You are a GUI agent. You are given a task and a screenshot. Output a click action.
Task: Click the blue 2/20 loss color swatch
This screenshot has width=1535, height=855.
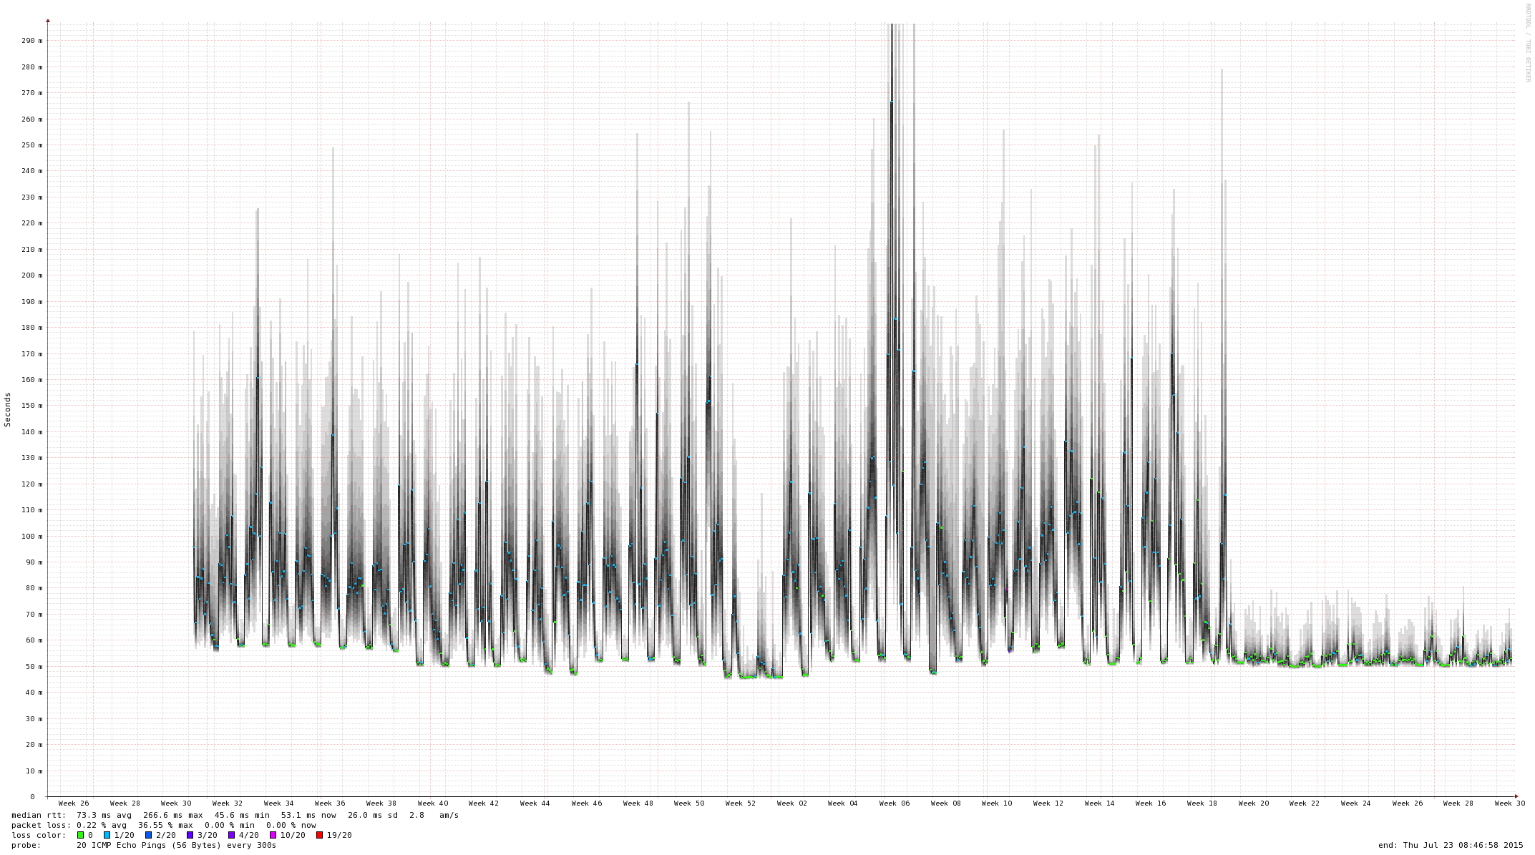pos(148,835)
